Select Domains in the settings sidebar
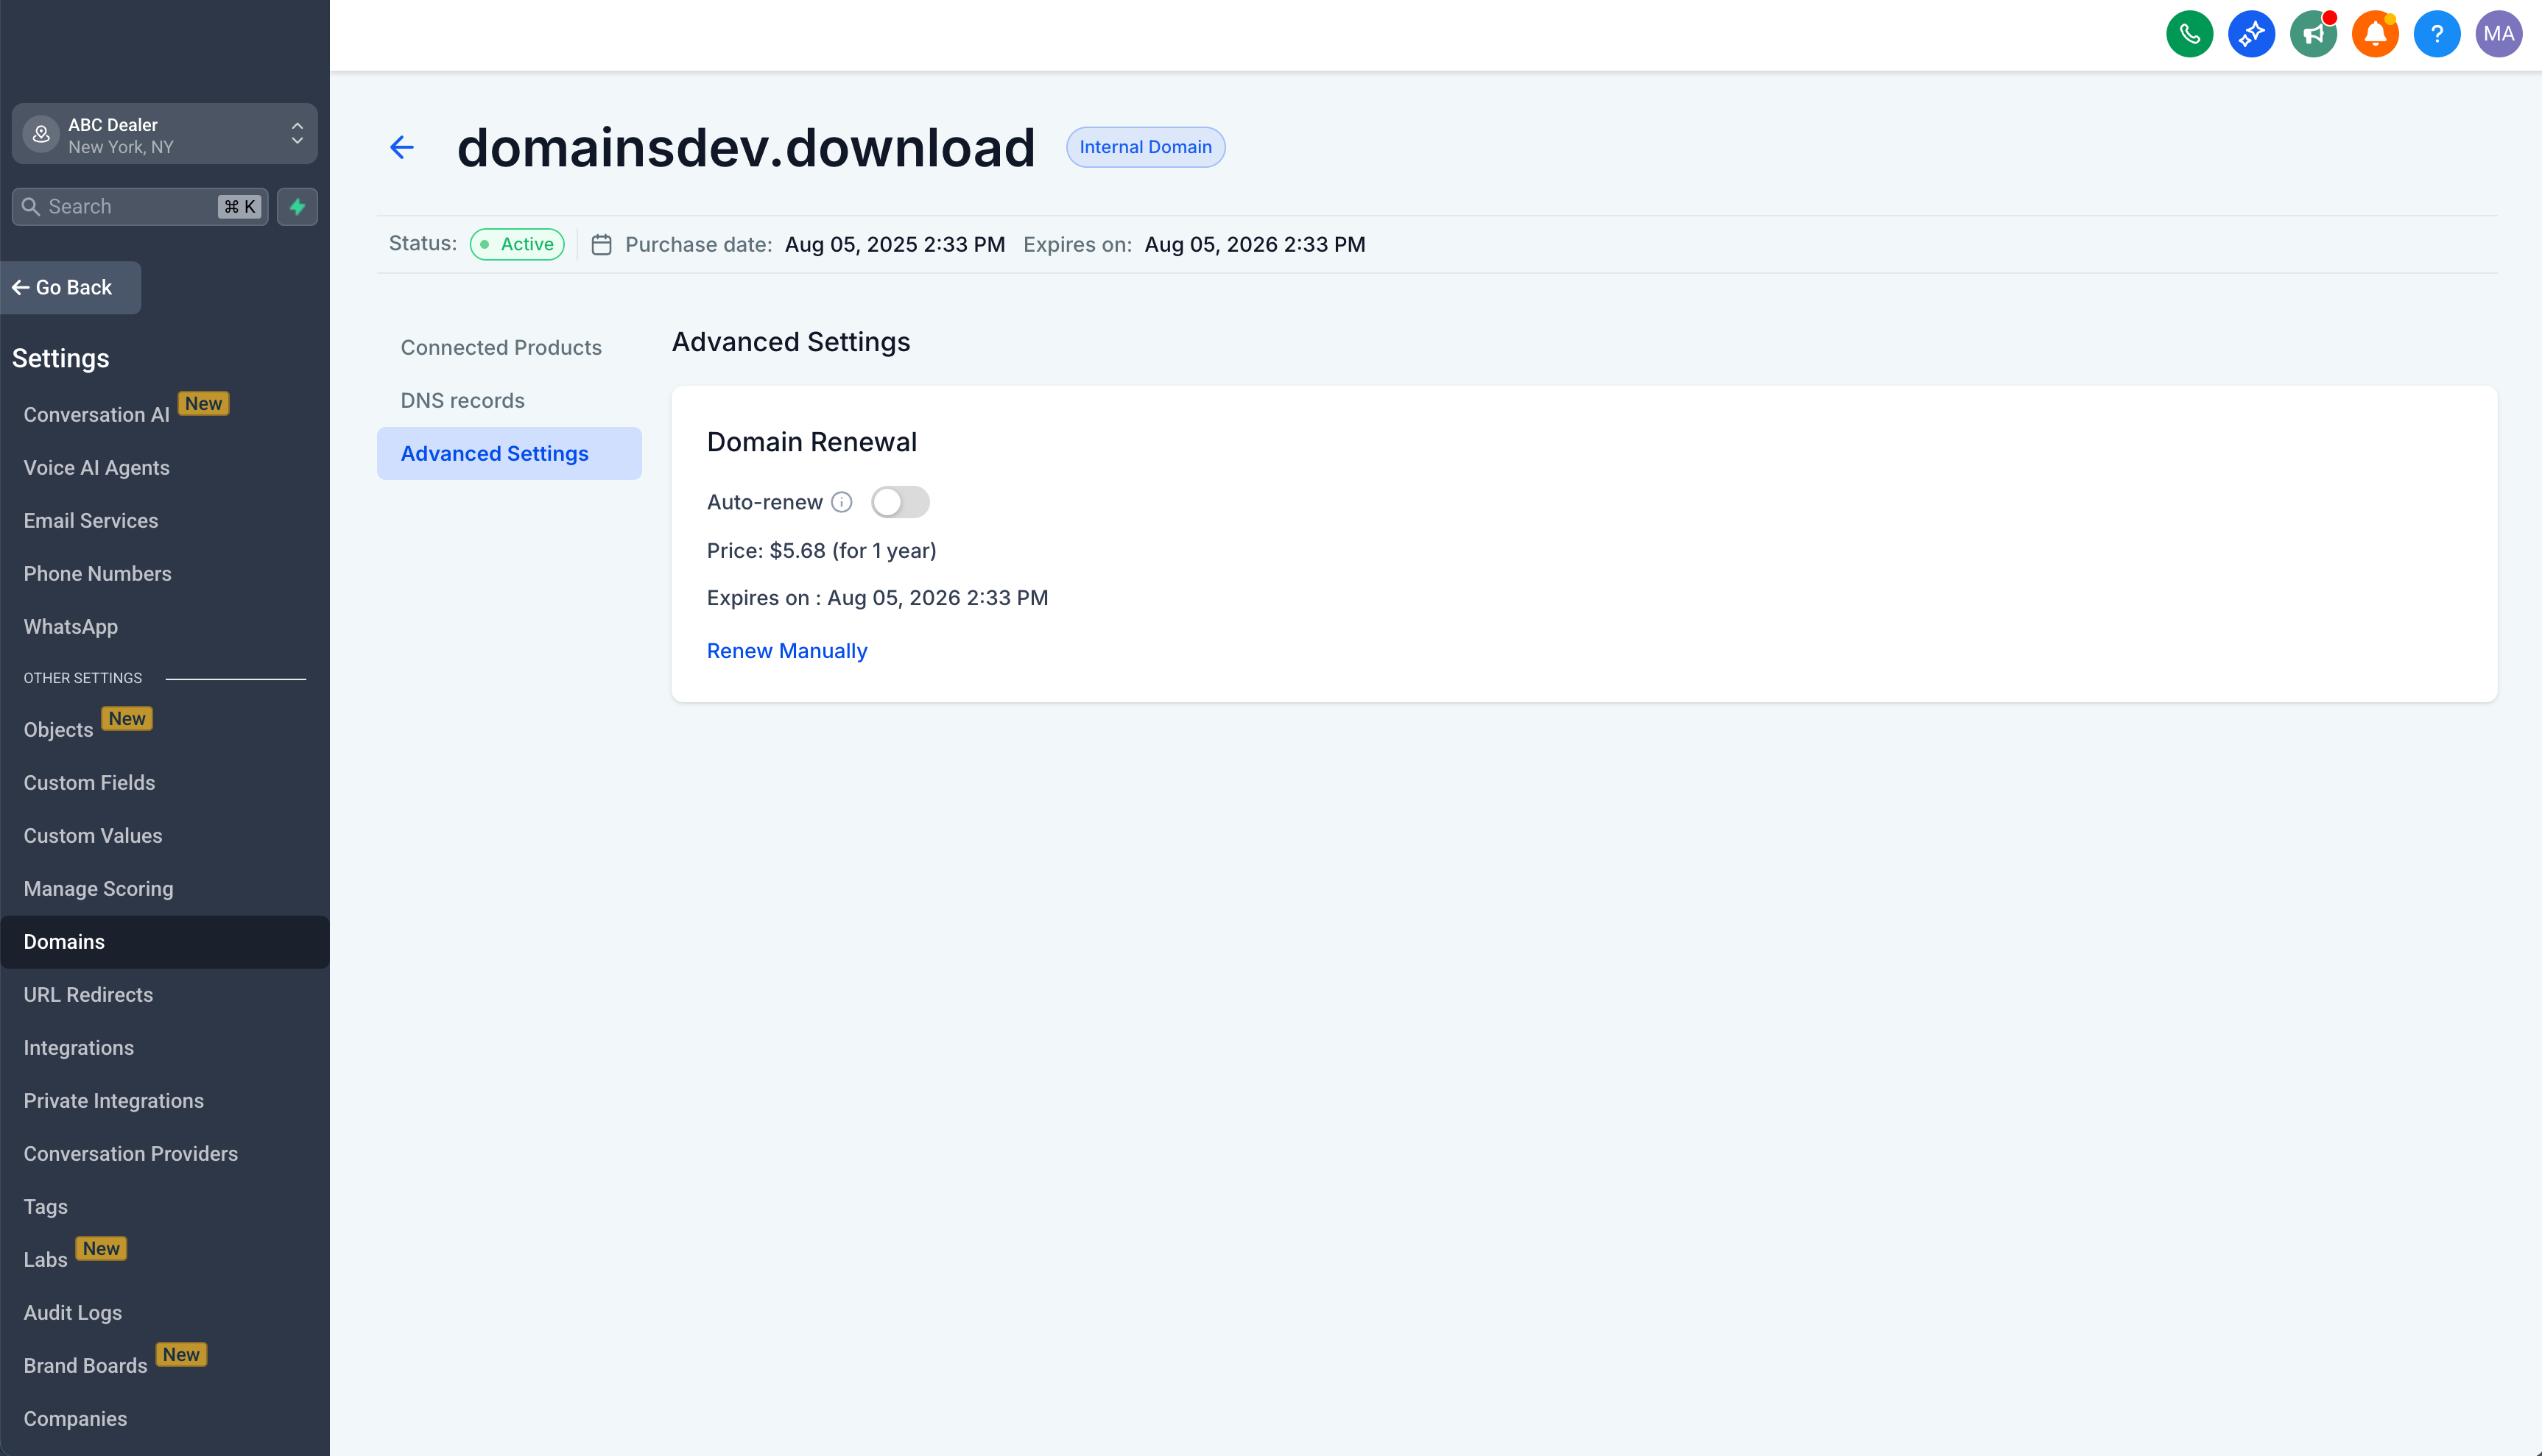The height and width of the screenshot is (1456, 2542). [63, 941]
